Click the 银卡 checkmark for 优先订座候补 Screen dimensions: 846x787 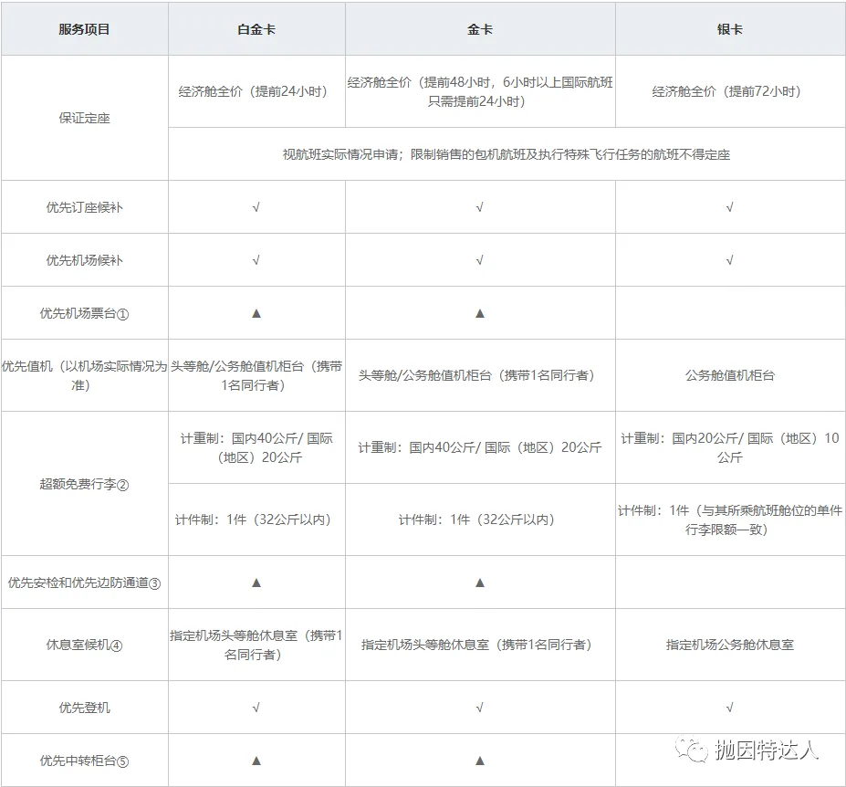729,207
